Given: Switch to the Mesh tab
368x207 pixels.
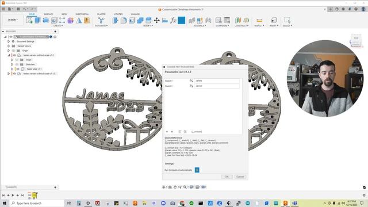Looking at the screenshot, I should coord(64,14).
